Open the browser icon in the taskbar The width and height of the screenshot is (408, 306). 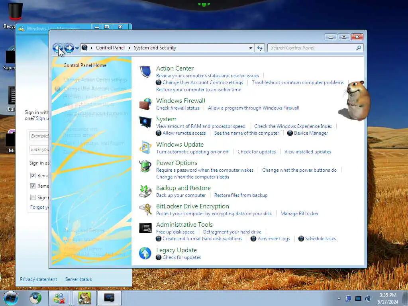click(x=35, y=298)
